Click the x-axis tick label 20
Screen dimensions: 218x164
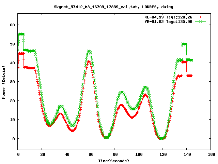(x=43, y=154)
